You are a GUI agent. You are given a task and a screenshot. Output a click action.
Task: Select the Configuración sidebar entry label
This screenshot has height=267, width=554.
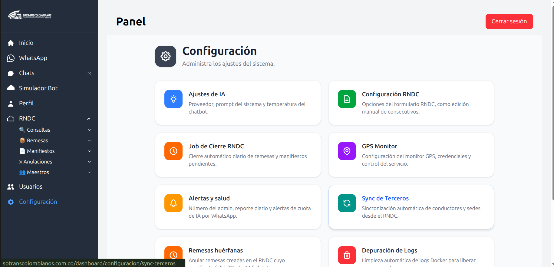point(38,202)
